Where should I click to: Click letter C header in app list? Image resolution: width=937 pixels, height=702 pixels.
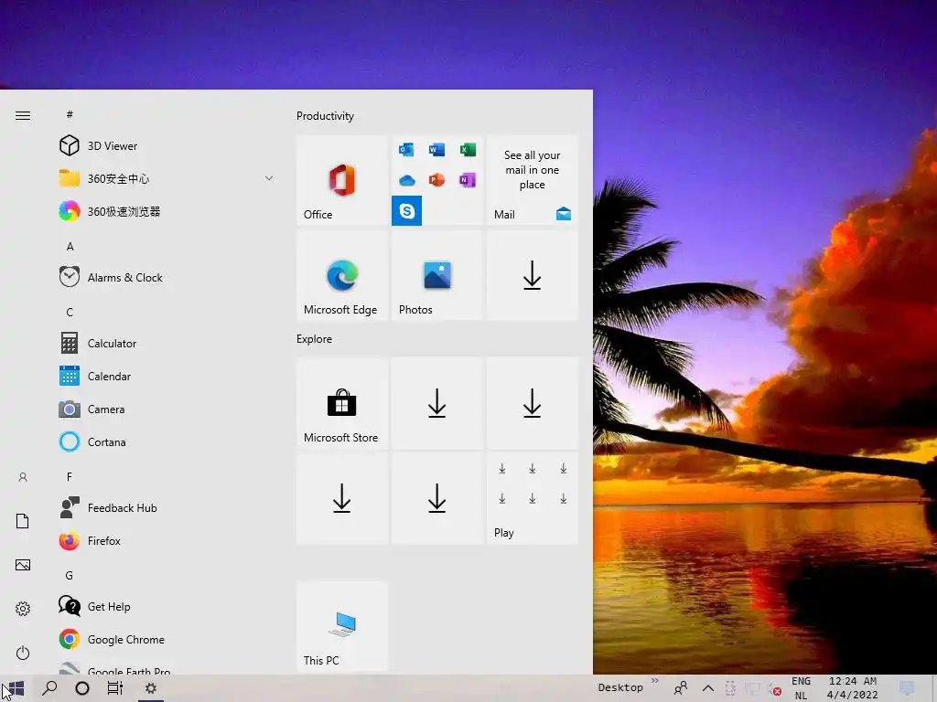click(x=70, y=313)
